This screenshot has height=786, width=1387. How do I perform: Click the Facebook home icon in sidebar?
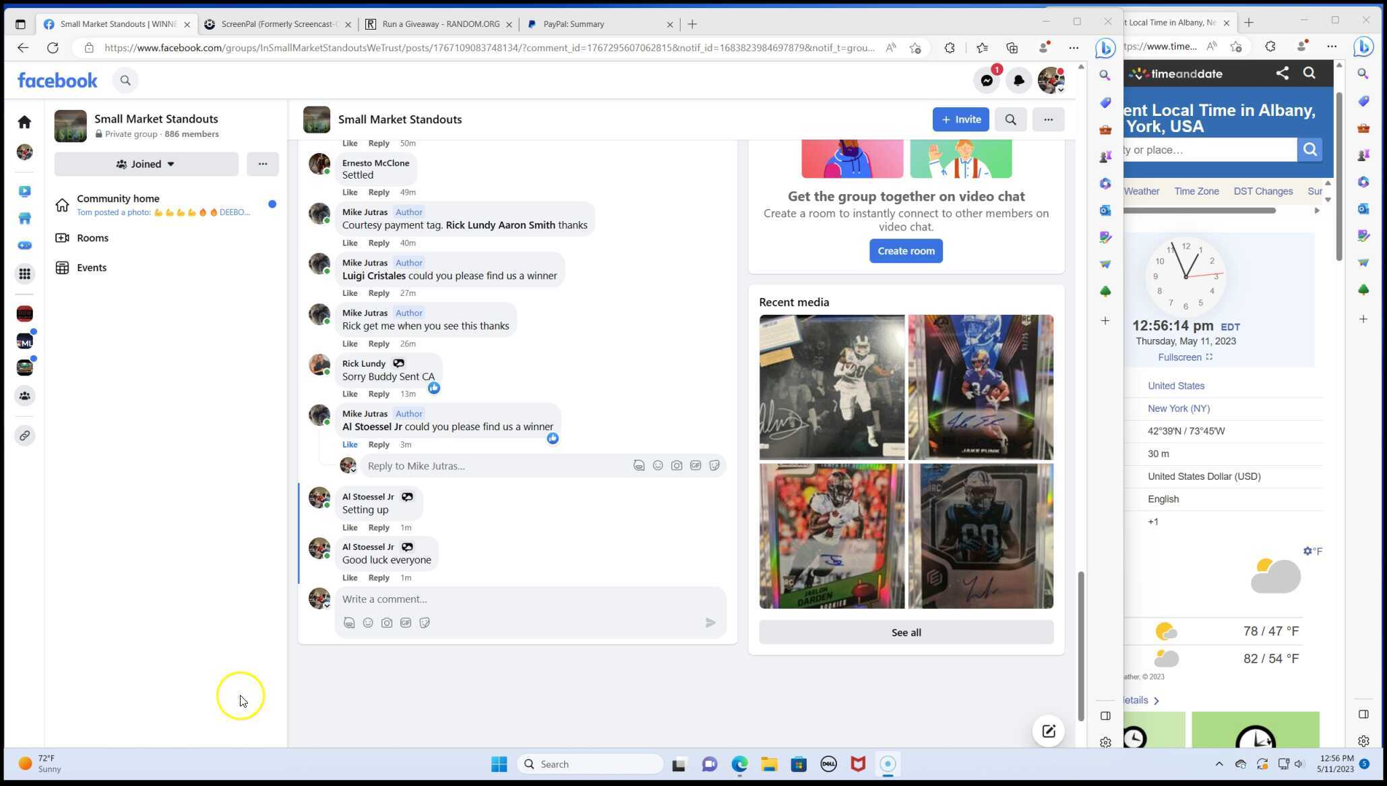(25, 122)
